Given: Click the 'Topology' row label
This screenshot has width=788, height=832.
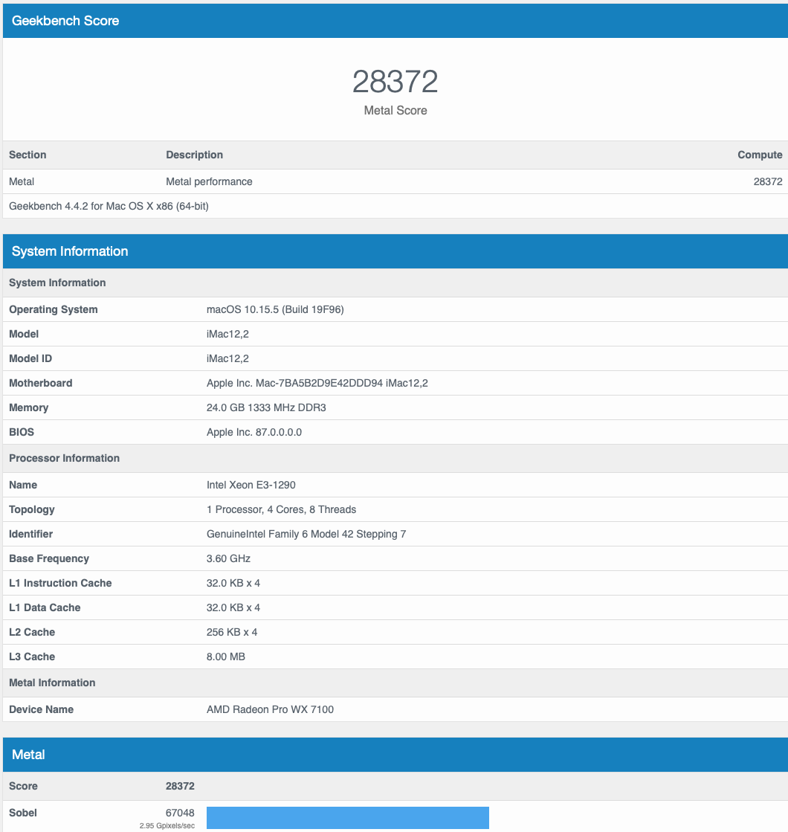Looking at the screenshot, I should (x=31, y=509).
